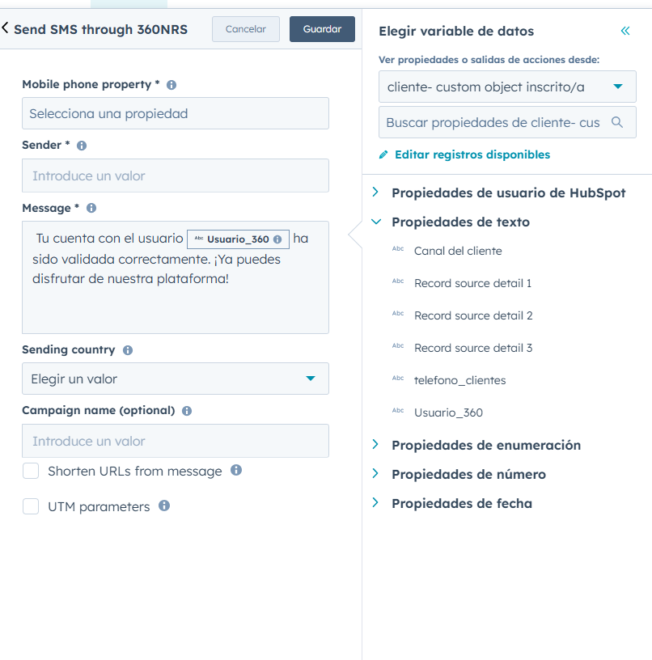Open the cliente- custom object dropdown

pos(507,87)
